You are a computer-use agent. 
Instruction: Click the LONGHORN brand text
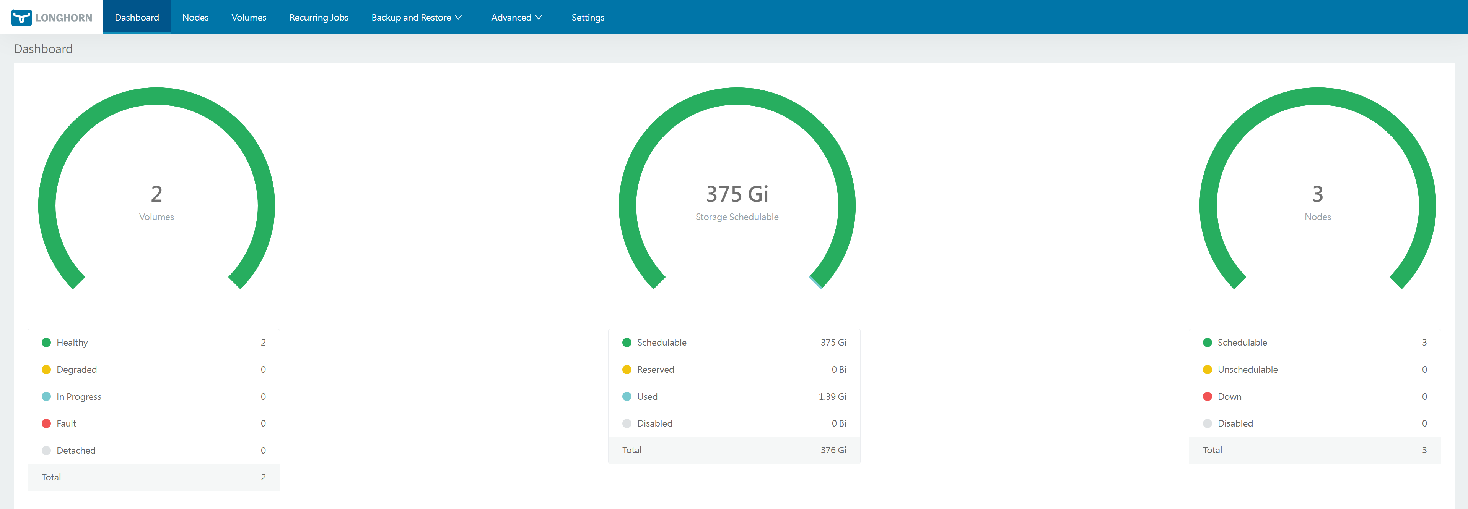point(63,18)
